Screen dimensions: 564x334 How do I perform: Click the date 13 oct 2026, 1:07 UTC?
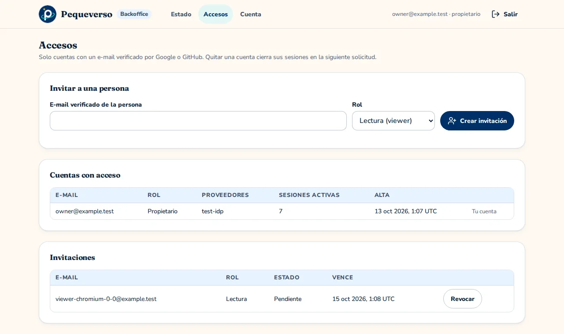click(x=406, y=211)
